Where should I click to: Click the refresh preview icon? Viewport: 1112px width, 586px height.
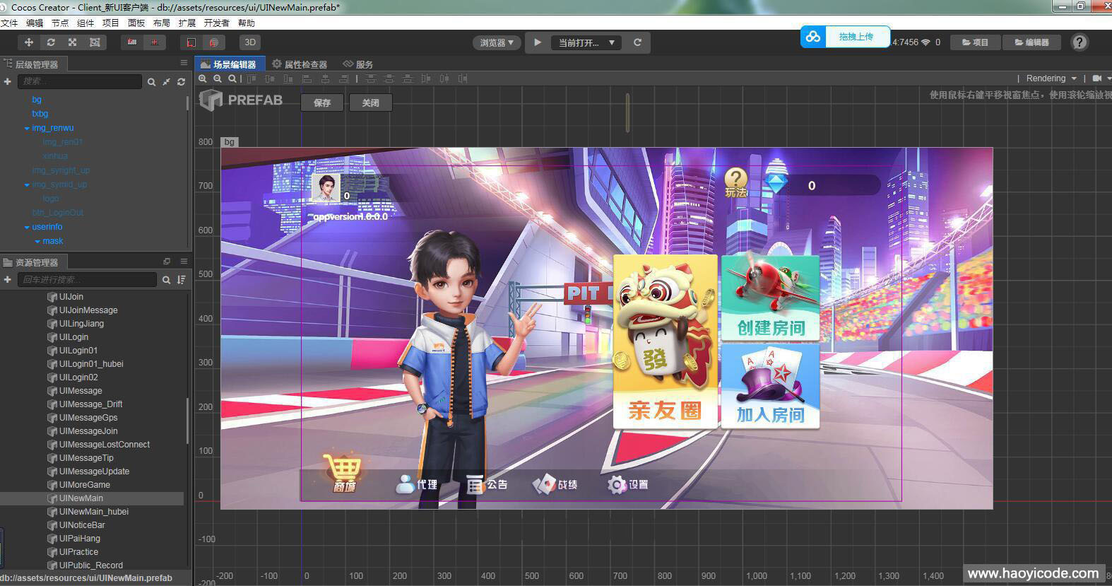[637, 42]
